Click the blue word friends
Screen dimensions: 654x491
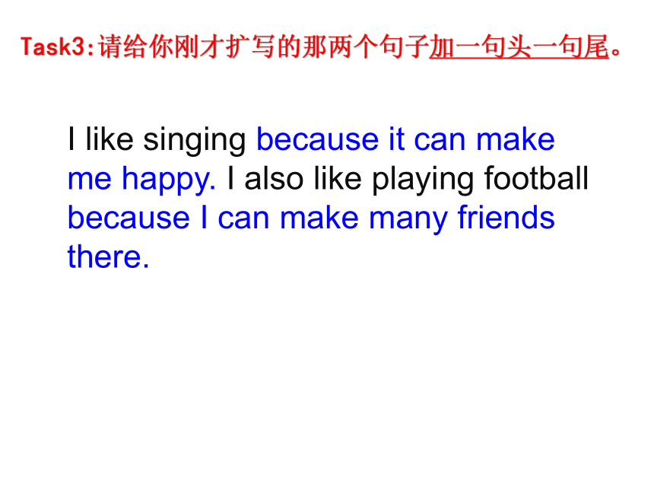point(506,217)
